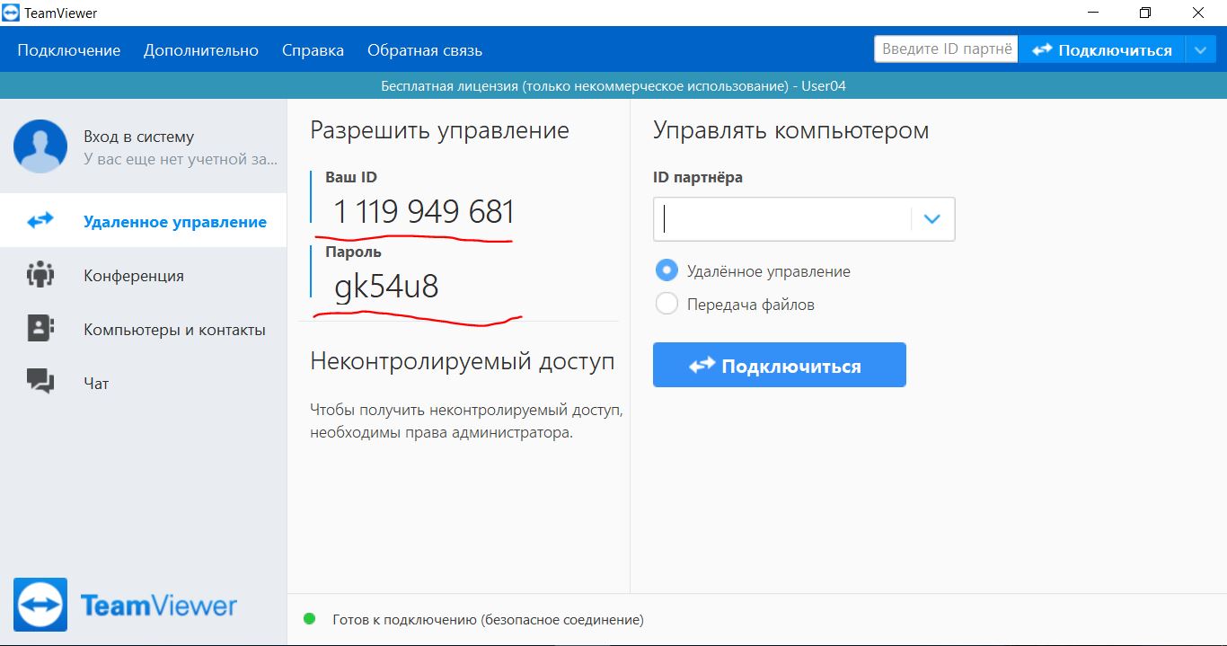Expand the partner ID history dropdown
Viewport: 1227px width, 646px height.
click(x=932, y=219)
